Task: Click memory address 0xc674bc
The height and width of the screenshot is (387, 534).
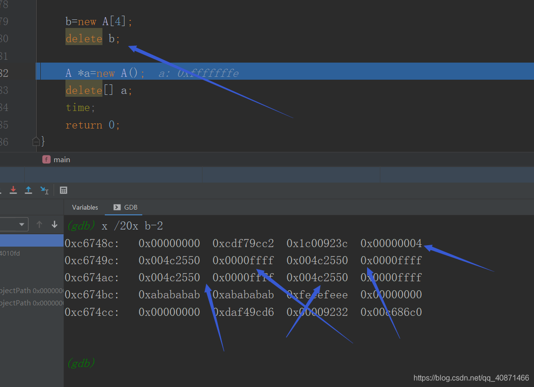Action: [92, 295]
